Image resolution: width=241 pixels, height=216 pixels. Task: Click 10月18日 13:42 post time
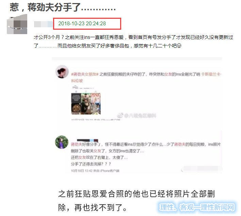[x=81, y=171]
